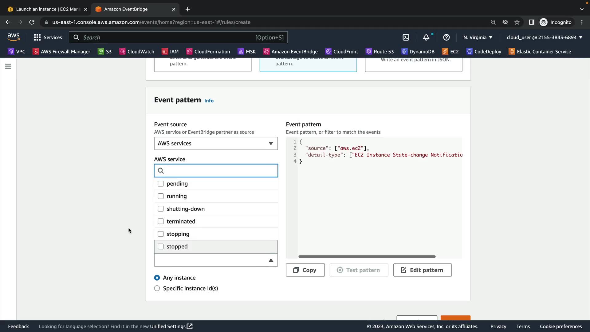This screenshot has height=332, width=590.
Task: Select the Specific instance Id(s) radio button
Action: [157, 288]
